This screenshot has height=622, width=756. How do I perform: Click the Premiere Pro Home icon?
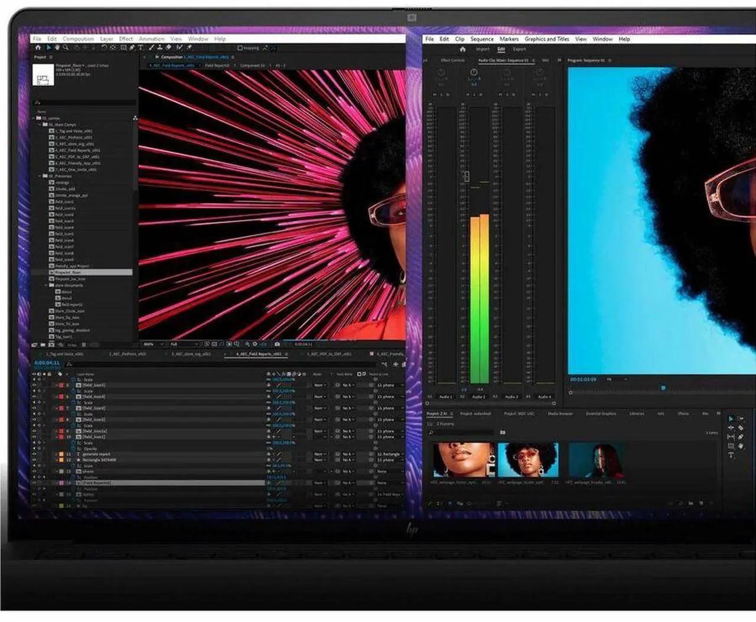pos(462,50)
